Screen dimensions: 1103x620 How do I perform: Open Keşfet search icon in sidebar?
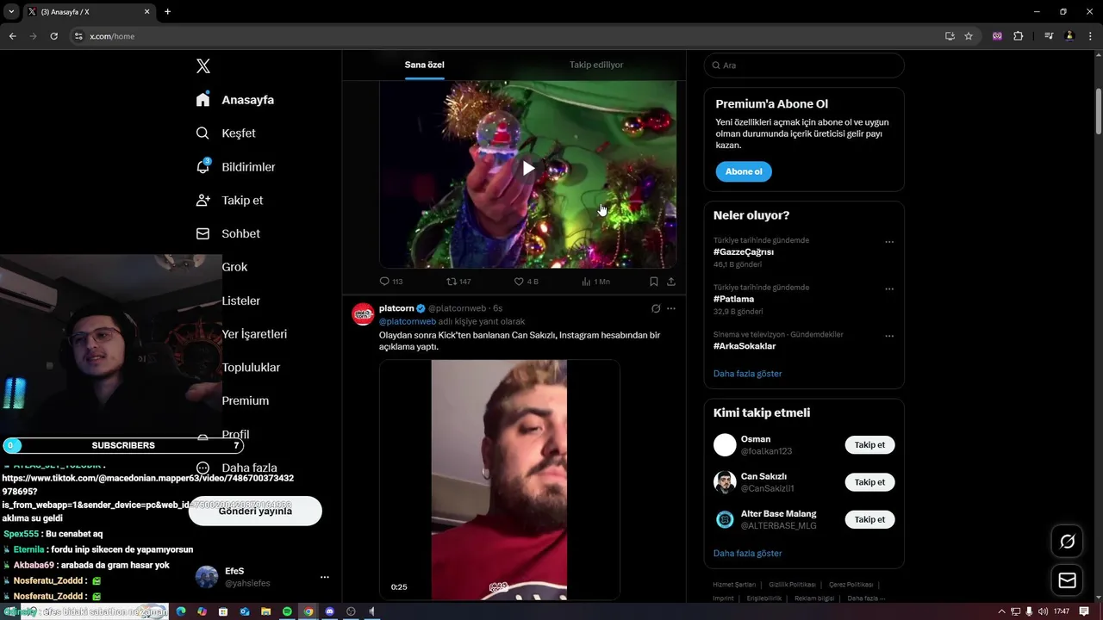pyautogui.click(x=203, y=133)
